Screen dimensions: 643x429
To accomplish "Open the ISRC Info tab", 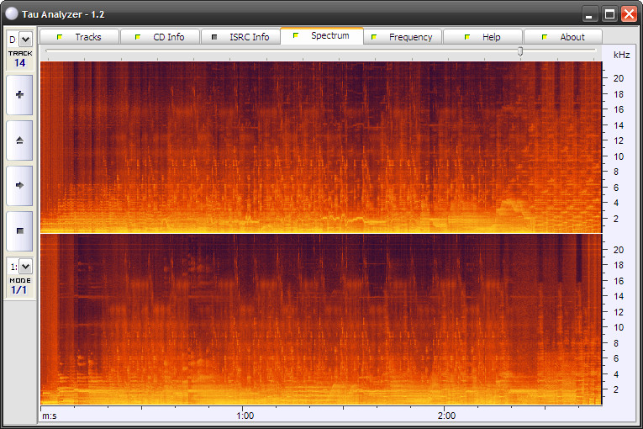I will (x=240, y=37).
